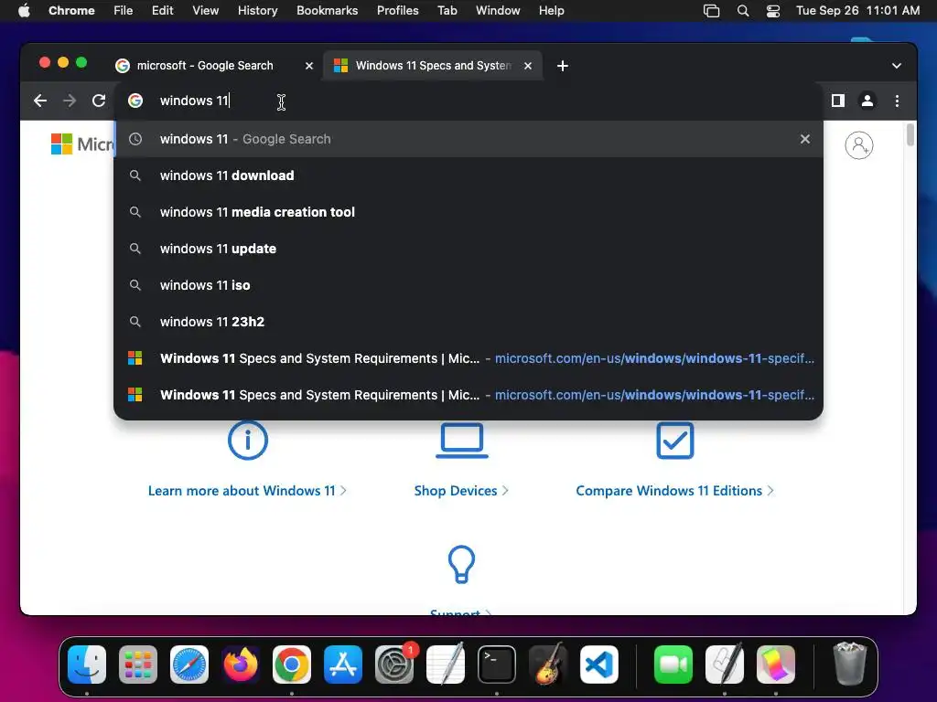
Task: Open Spotlight search in the menu bar
Action: tap(743, 11)
